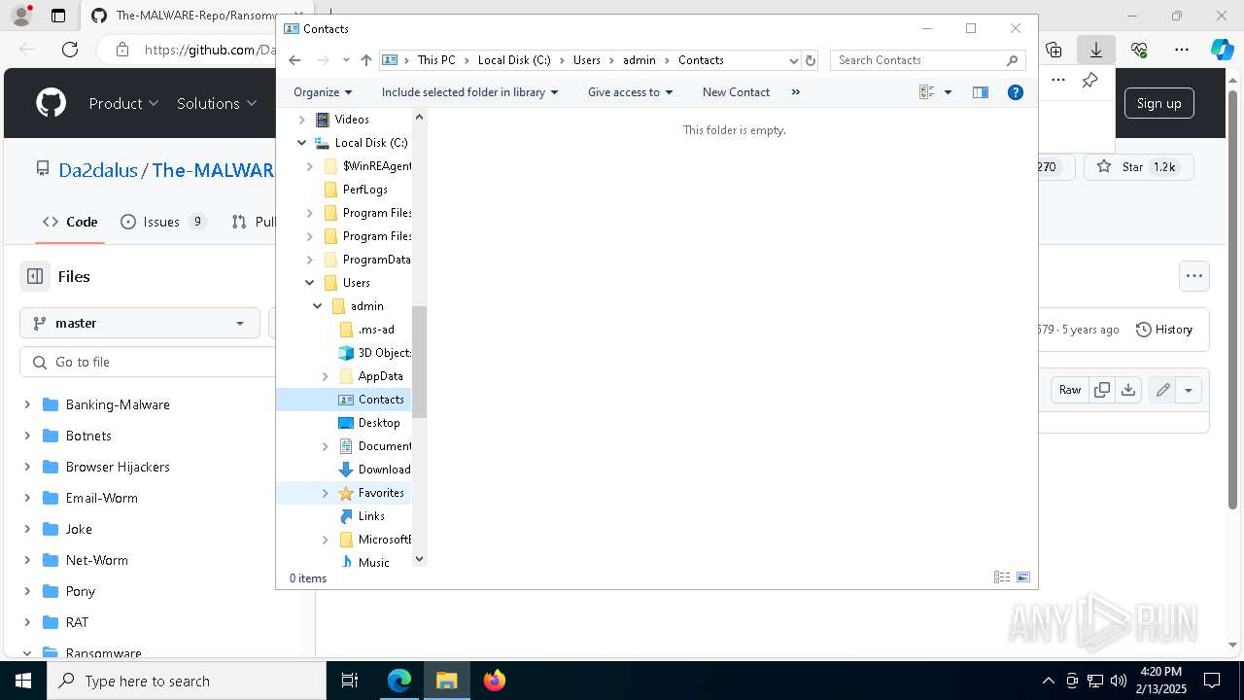1244x700 pixels.
Task: Go back in the Contacts Explorer window
Action: click(294, 60)
